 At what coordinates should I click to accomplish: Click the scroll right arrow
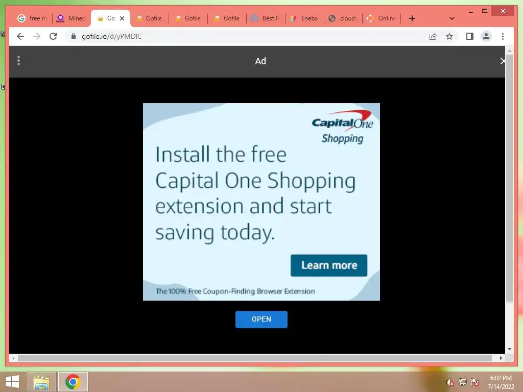pos(501,358)
